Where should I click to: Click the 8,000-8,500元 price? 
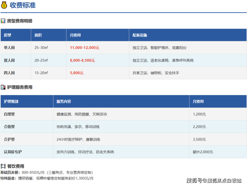[82, 60]
